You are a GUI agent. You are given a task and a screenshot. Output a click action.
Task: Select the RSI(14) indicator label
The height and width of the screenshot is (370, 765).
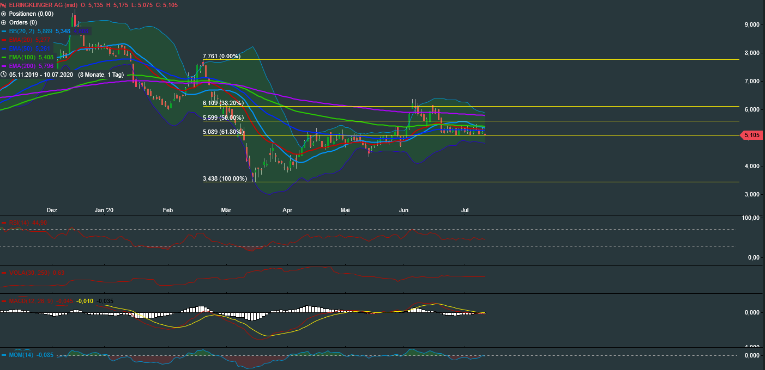coord(20,223)
